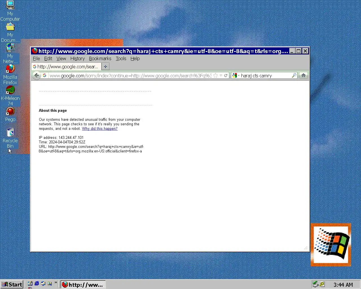Expand the quick launch overflow chevron
The width and height of the screenshot is (361, 289).
click(x=56, y=283)
